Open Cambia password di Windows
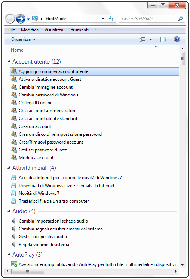The width and height of the screenshot is (190, 279). tap(48, 95)
